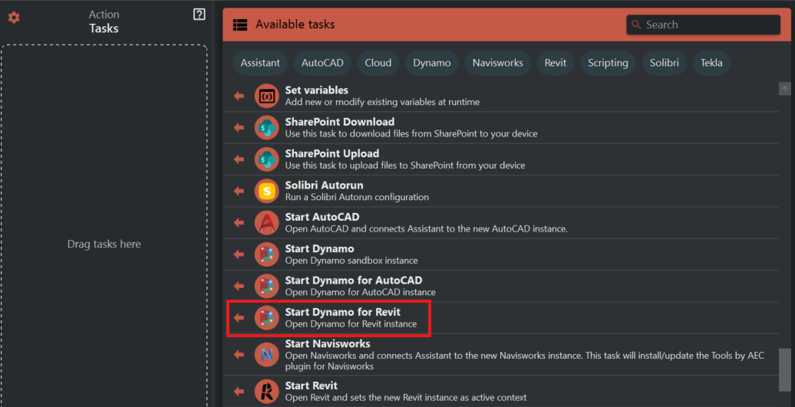
Task: Add Start Dynamo using its left arrow
Action: tap(239, 254)
